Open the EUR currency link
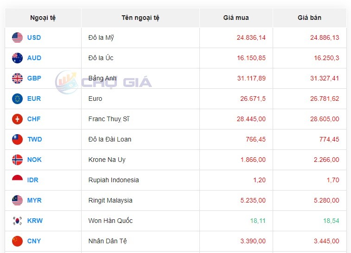This screenshot has height=253, width=351. (x=34, y=99)
